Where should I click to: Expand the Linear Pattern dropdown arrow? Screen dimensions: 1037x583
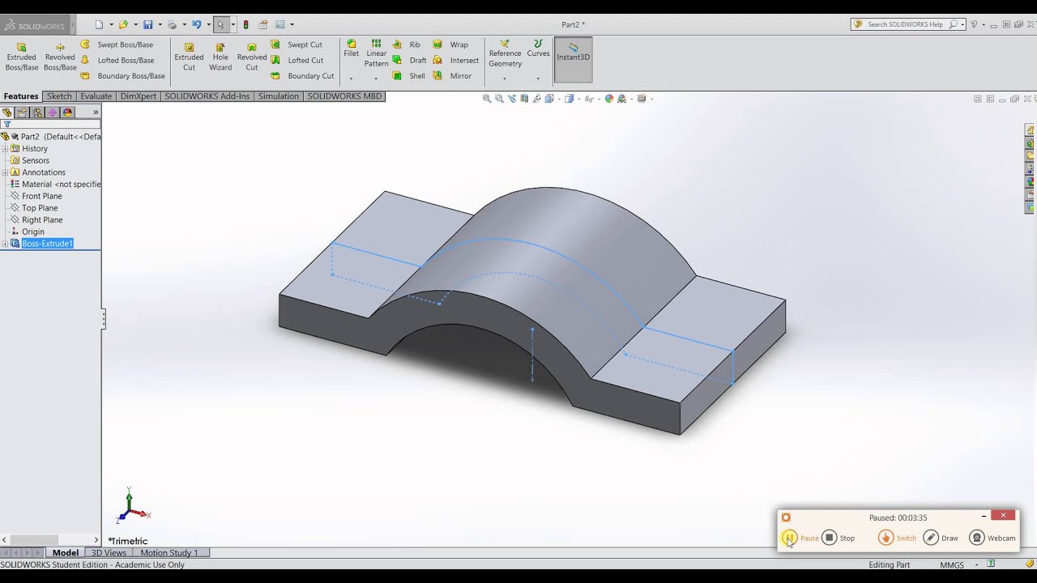[x=376, y=79]
